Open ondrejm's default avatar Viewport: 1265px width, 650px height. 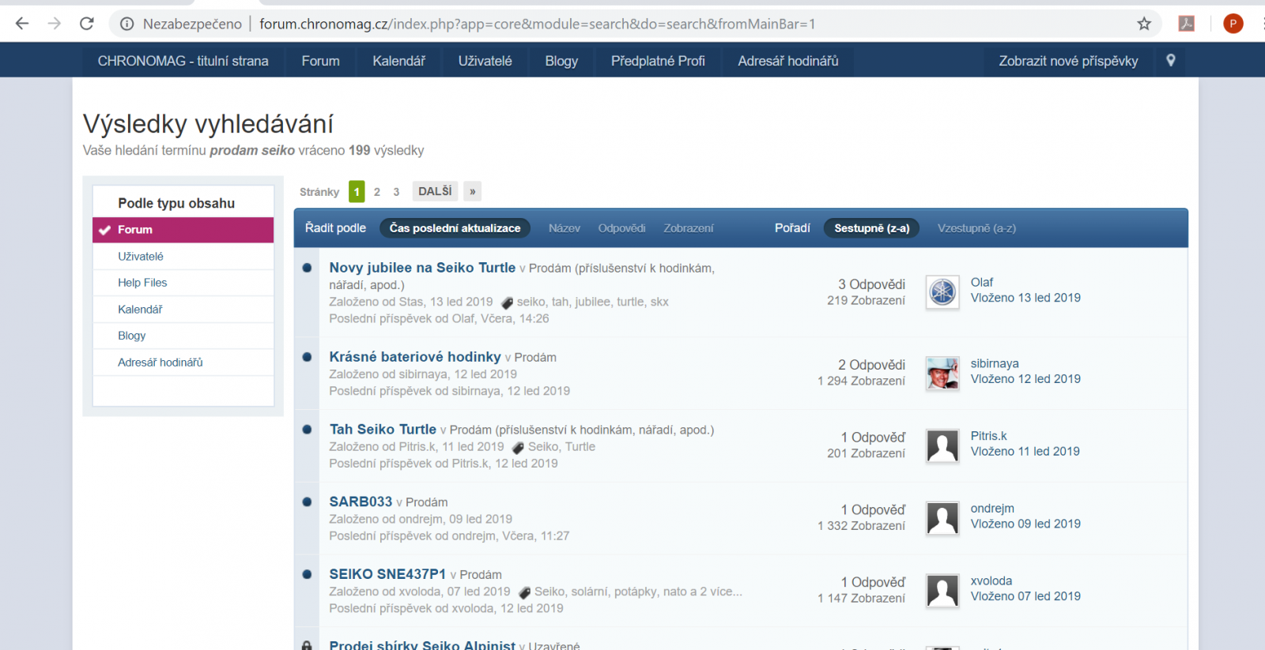point(942,518)
